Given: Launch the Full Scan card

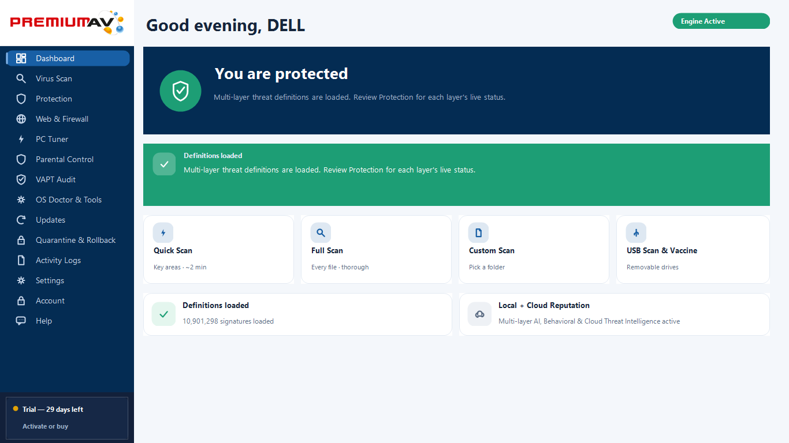Looking at the screenshot, I should tap(376, 250).
